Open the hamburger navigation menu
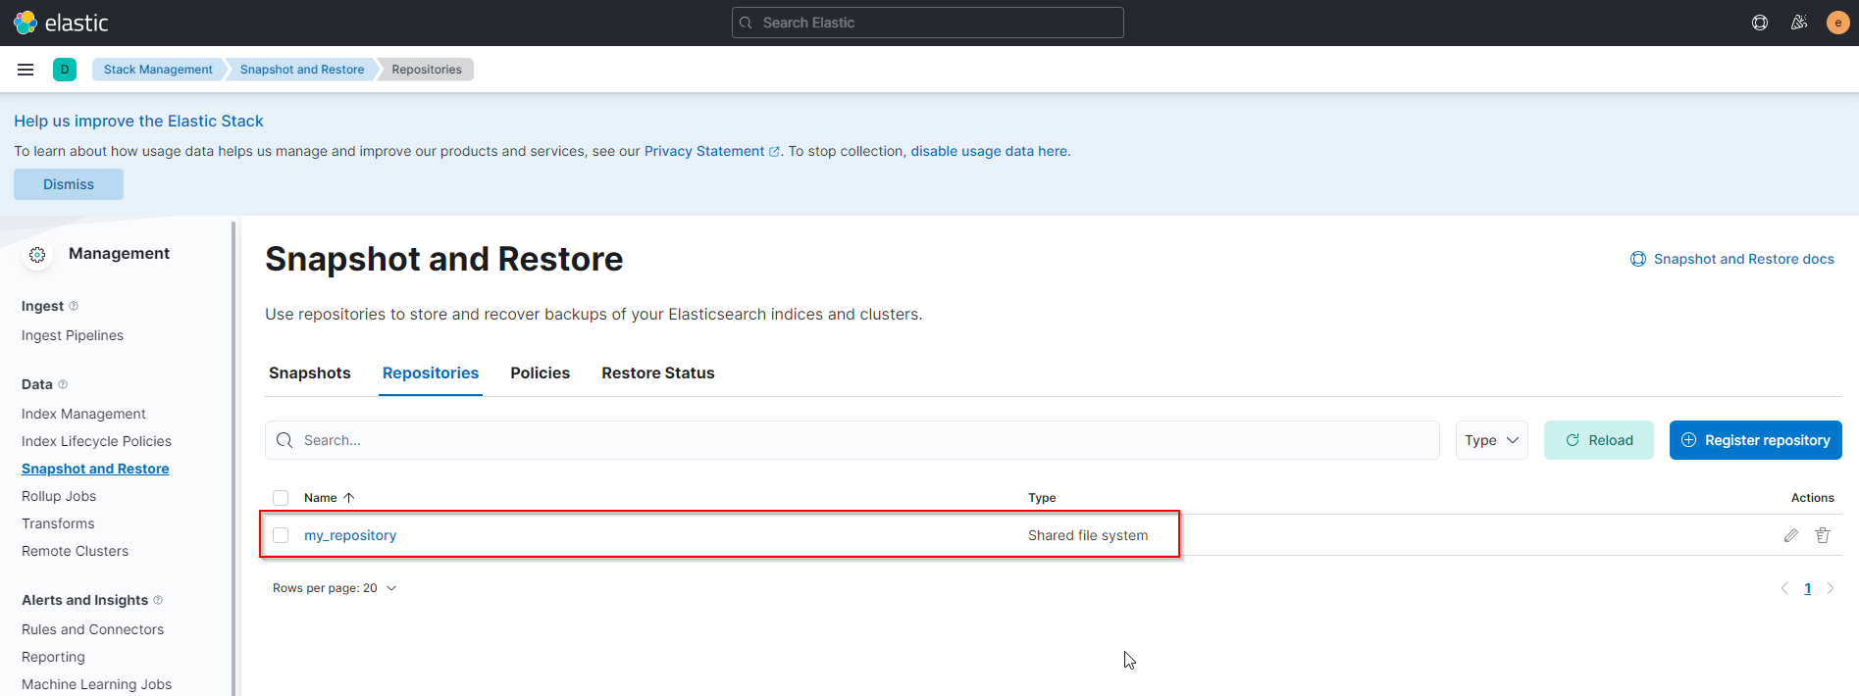The image size is (1859, 696). (x=26, y=70)
